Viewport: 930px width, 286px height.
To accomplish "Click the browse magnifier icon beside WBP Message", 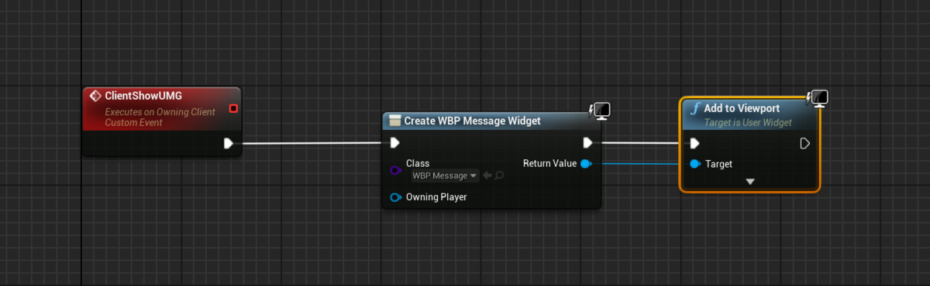I will pos(500,175).
